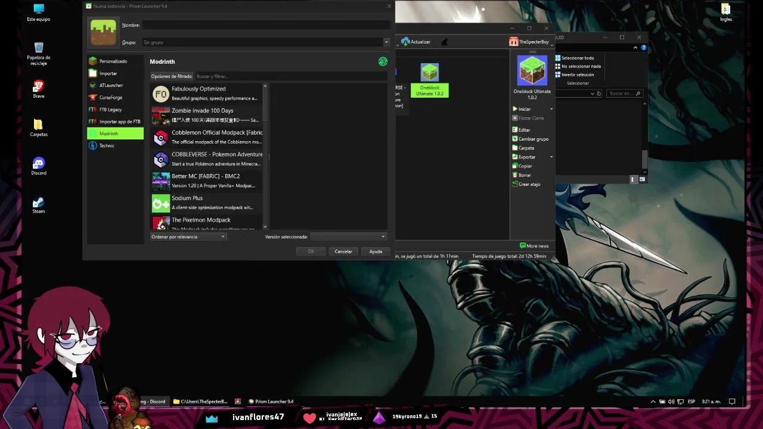Viewport: 763px width, 429px height.
Task: Click Explorer address bar refresh icon
Action: [599, 94]
